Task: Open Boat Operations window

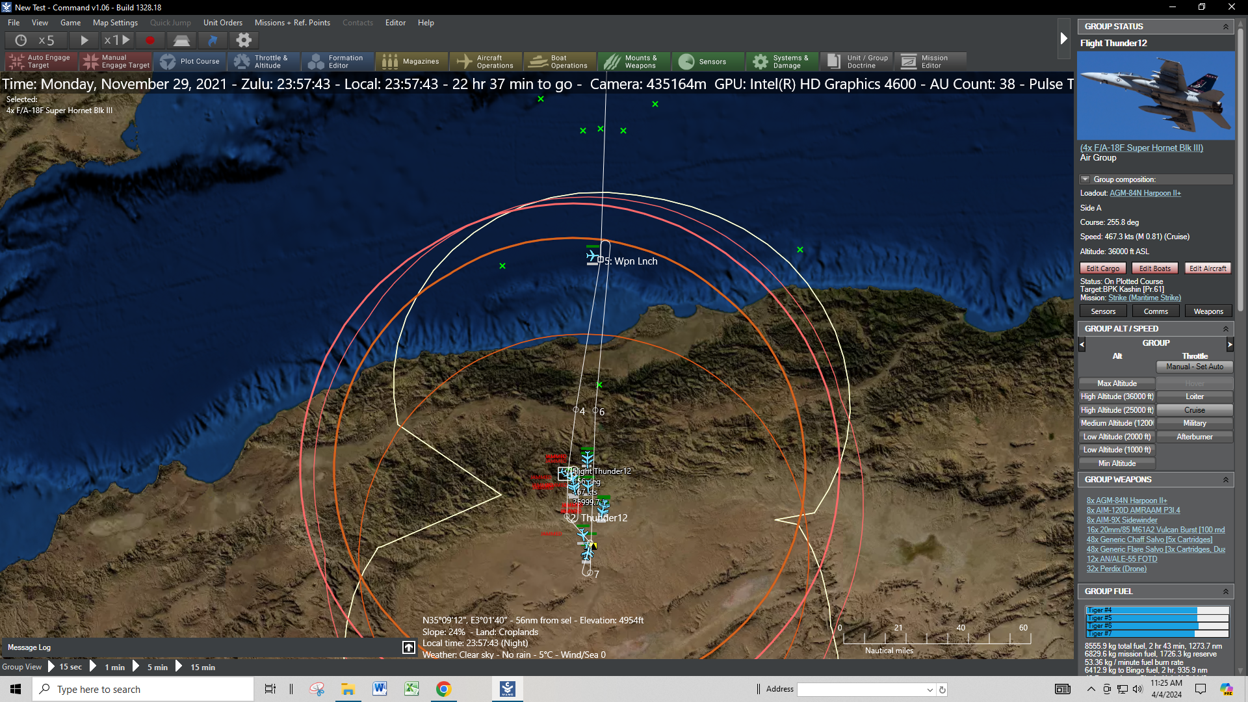Action: pos(560,61)
